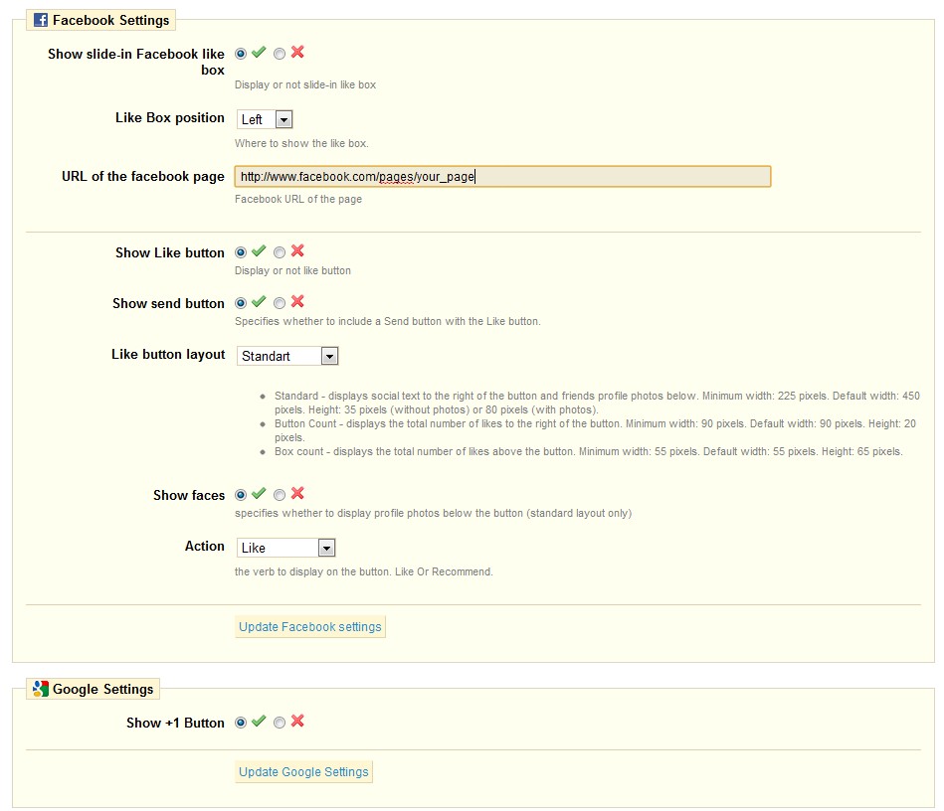Click the 'Google Settings' heading text
This screenshot has width=944, height=811.
click(102, 689)
